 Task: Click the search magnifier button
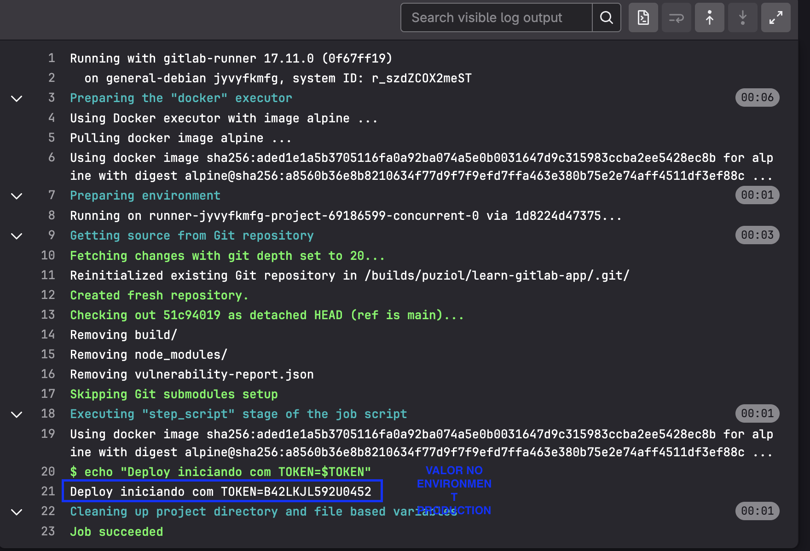tap(606, 18)
